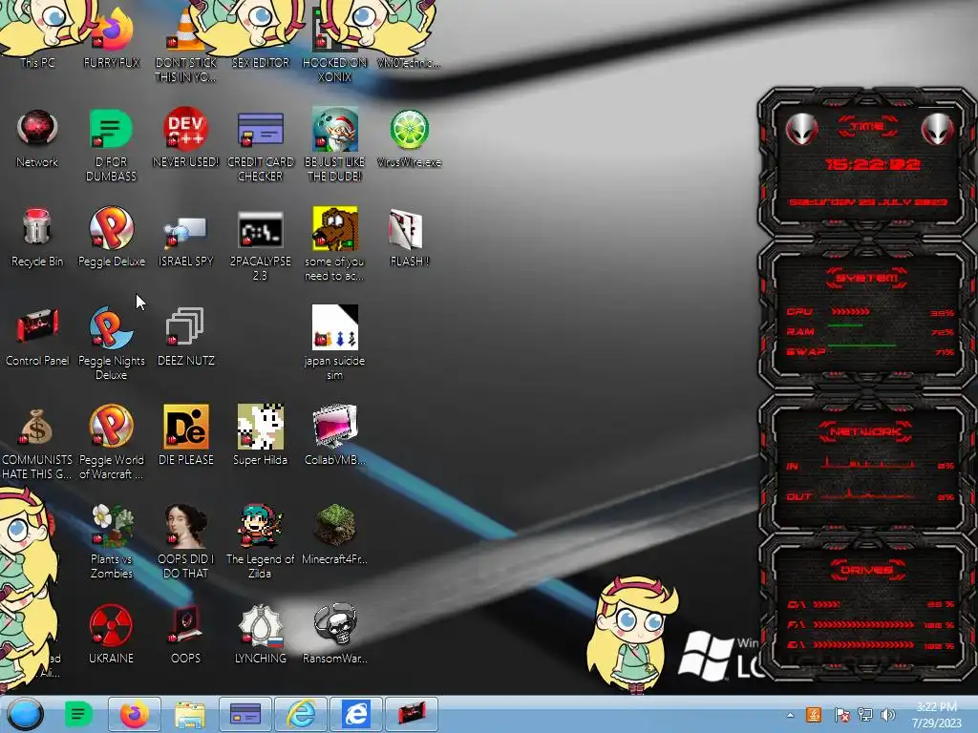
Task: Select the 2PACALYPSE 2.3 command prompt icon
Action: click(x=261, y=244)
